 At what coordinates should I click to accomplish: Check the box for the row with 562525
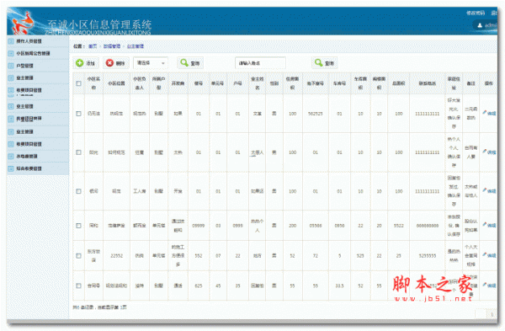tap(78, 114)
